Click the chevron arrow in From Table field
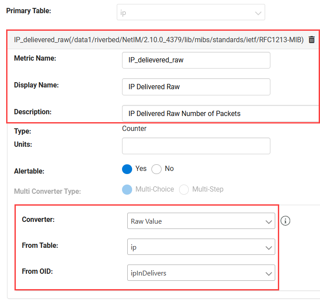 [x=269, y=248]
